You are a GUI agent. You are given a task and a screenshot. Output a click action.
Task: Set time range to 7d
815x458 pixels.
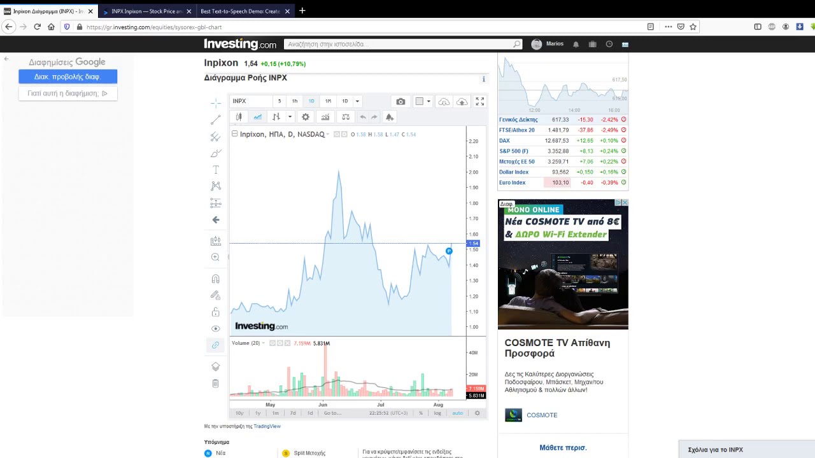293,413
